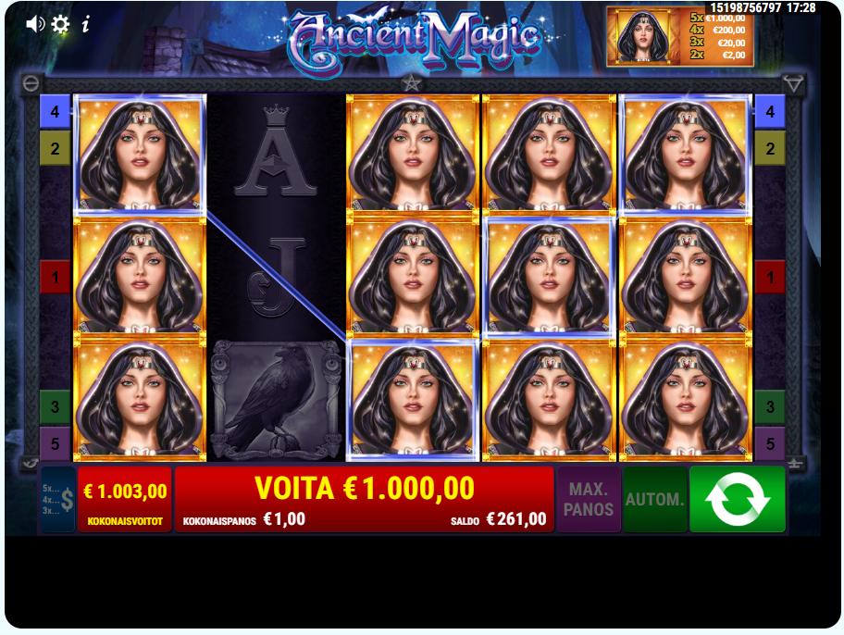Image resolution: width=844 pixels, height=635 pixels.
Task: Select purple payline 5 on right side
Action: coord(770,443)
